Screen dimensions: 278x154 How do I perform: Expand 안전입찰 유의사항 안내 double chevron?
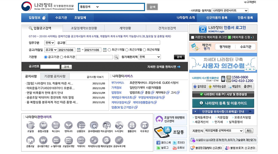pyautogui.click(x=250, y=112)
